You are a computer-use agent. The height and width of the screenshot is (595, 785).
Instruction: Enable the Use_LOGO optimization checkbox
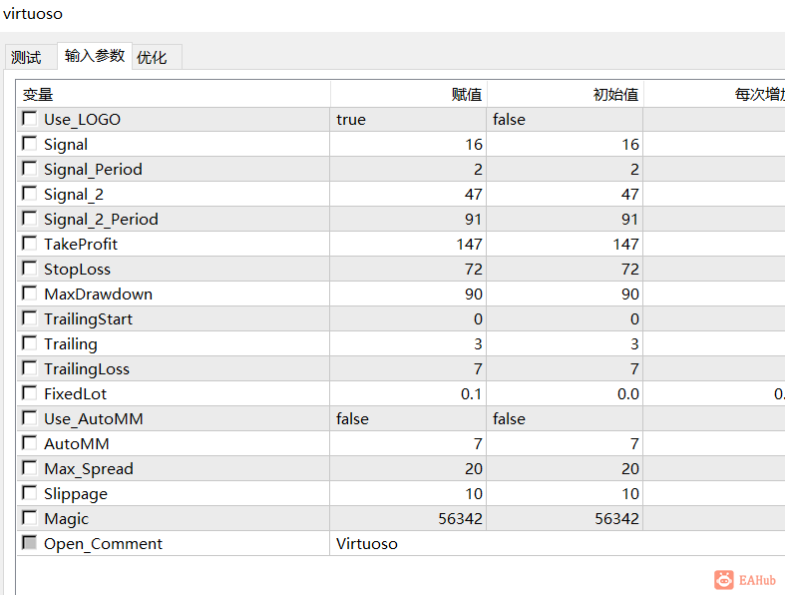tap(30, 119)
